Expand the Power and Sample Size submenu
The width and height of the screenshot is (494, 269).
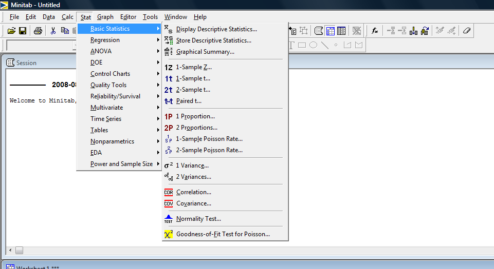coord(119,164)
